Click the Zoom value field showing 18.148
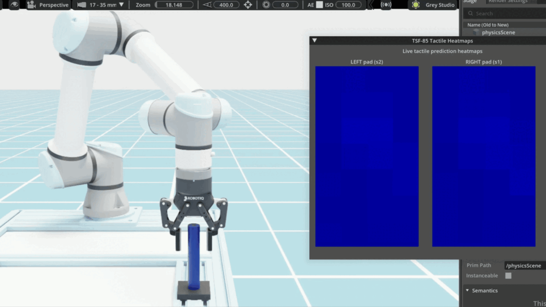The width and height of the screenshot is (546, 307). 174,5
